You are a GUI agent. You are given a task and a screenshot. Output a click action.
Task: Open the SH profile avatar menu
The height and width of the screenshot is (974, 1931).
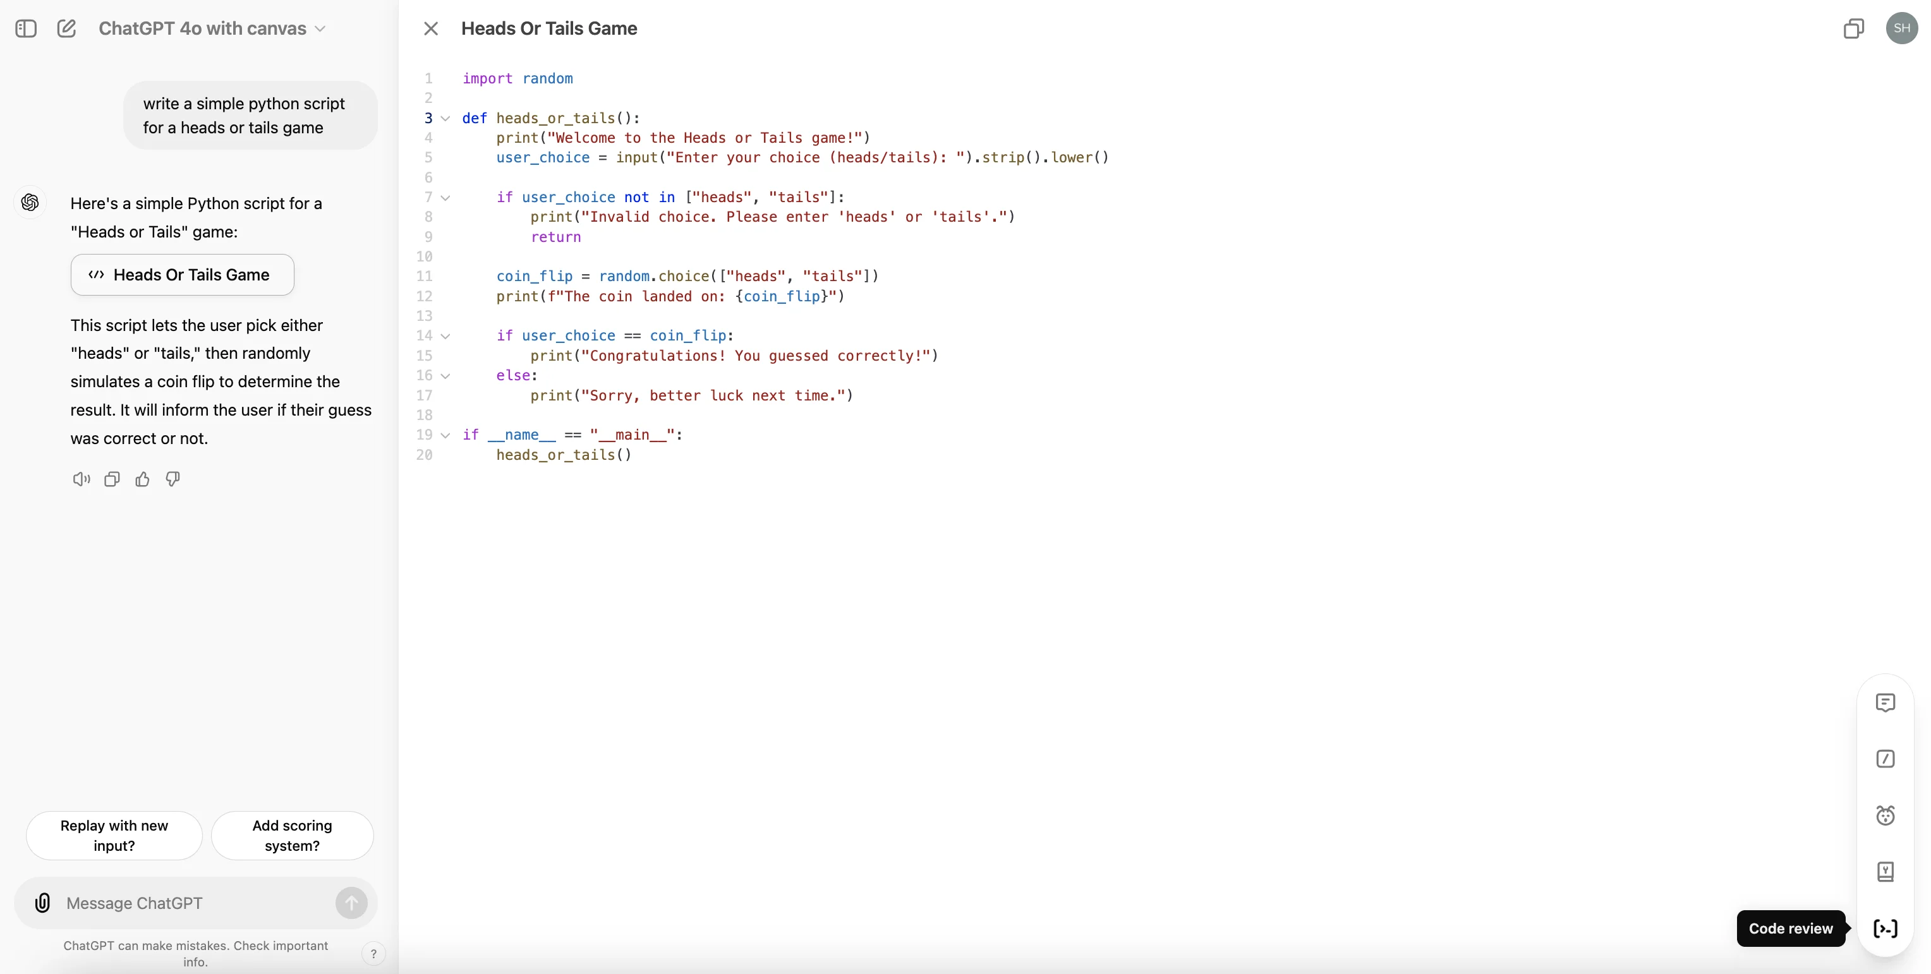coord(1901,28)
